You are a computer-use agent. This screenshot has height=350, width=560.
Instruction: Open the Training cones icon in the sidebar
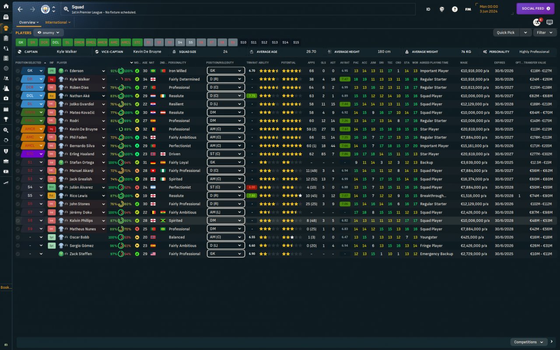click(x=6, y=88)
